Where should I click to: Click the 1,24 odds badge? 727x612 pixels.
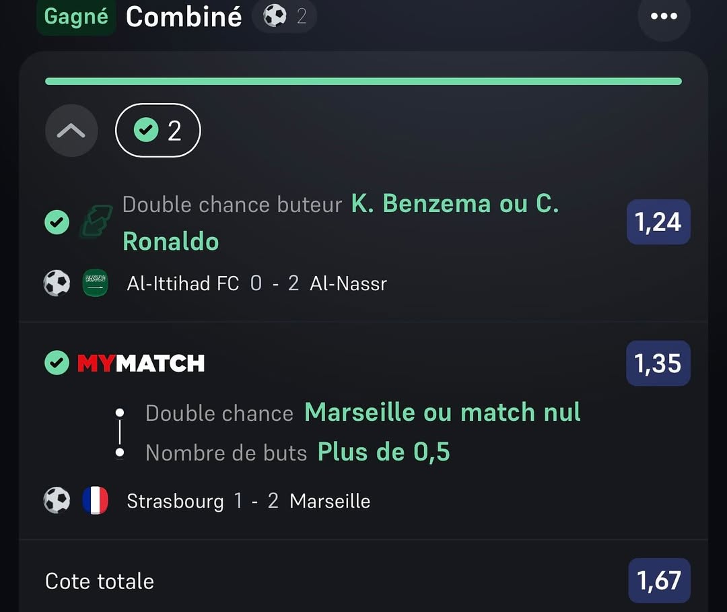pyautogui.click(x=658, y=222)
